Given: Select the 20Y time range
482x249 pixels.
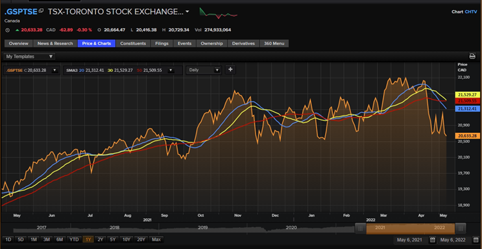Looking at the screenshot, I should coord(141,239).
